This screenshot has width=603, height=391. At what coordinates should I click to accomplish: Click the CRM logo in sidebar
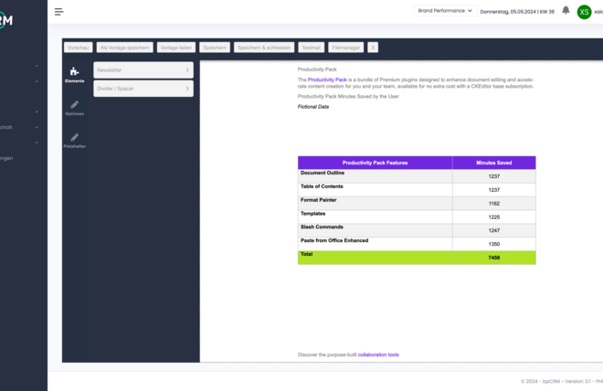[6, 20]
